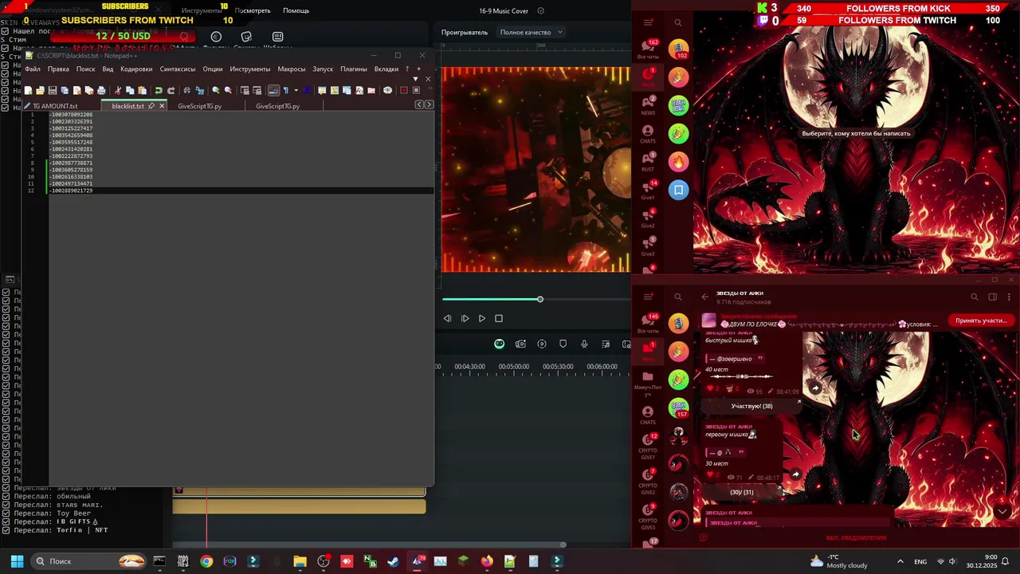
Task: Click audio mixer icon above timeline
Action: 606,344
